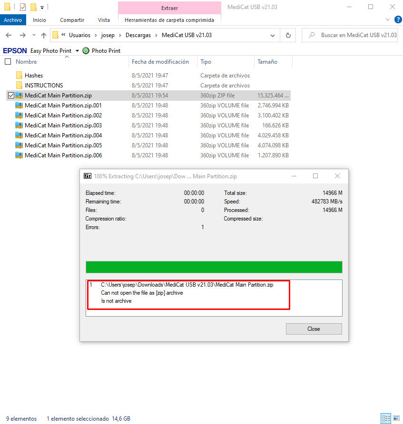Open recent locations dropdown arrow
Image resolution: width=403 pixels, height=424 pixels.
point(34,35)
